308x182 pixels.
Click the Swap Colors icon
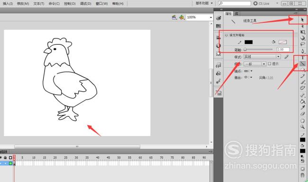(x=302, y=161)
